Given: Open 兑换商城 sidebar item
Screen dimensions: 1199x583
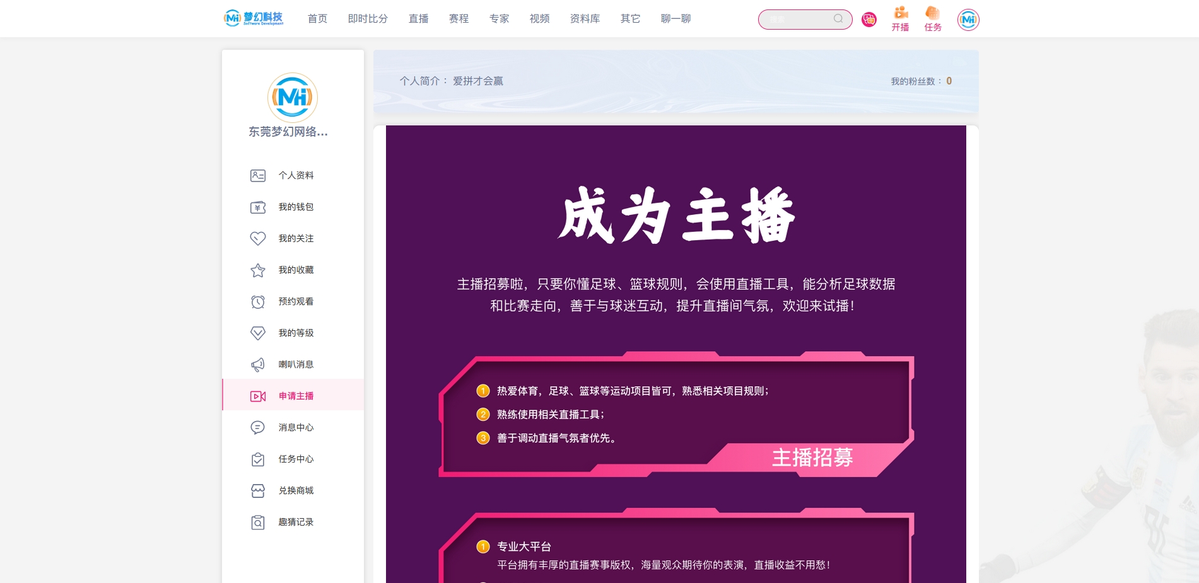Looking at the screenshot, I should (293, 490).
